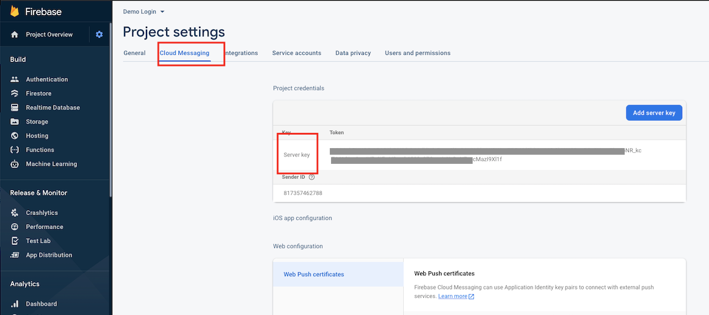
Task: Select the Sender ID value 817357462788
Action: pos(303,193)
